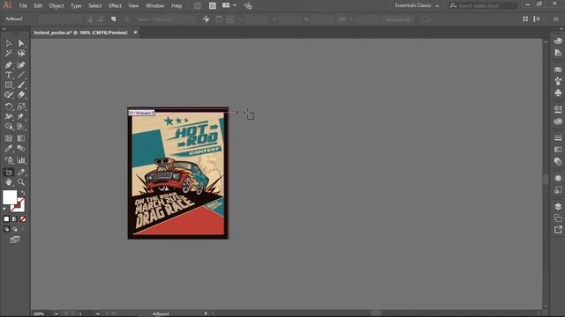Open the Object menu
The width and height of the screenshot is (565, 317).
(x=56, y=6)
